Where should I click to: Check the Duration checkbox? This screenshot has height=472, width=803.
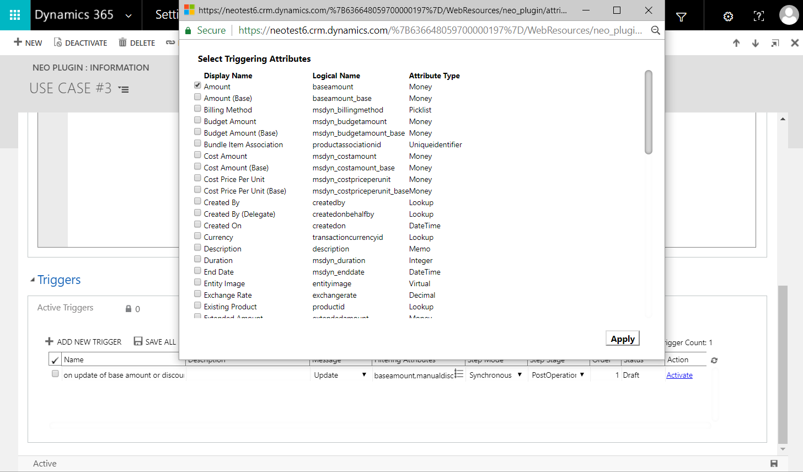[197, 259]
